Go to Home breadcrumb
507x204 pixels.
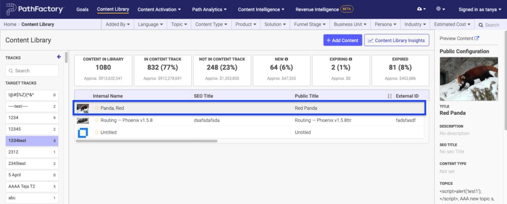pos(10,24)
